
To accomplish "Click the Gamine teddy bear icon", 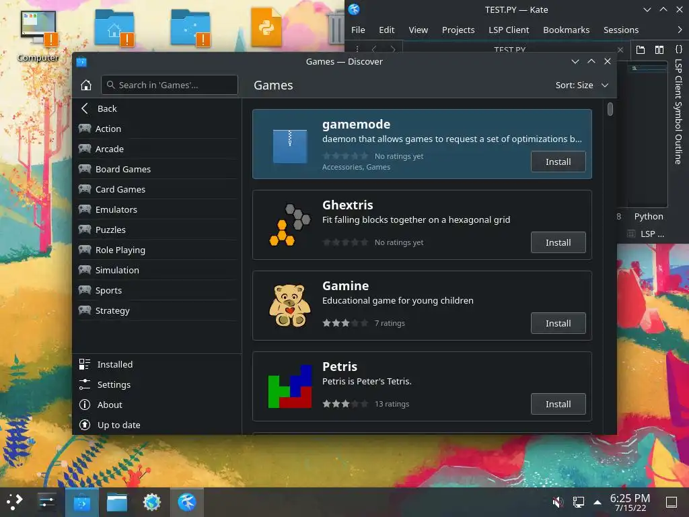I will tap(289, 306).
